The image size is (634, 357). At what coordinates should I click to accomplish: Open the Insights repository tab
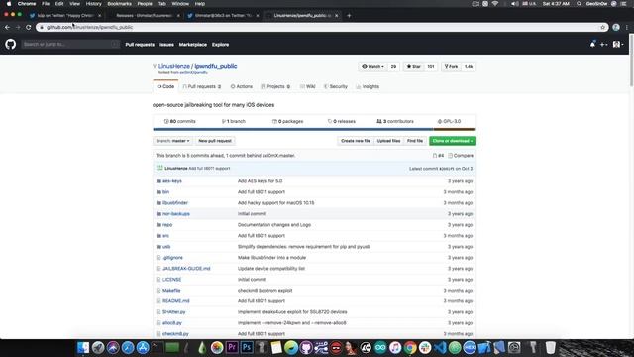(368, 86)
